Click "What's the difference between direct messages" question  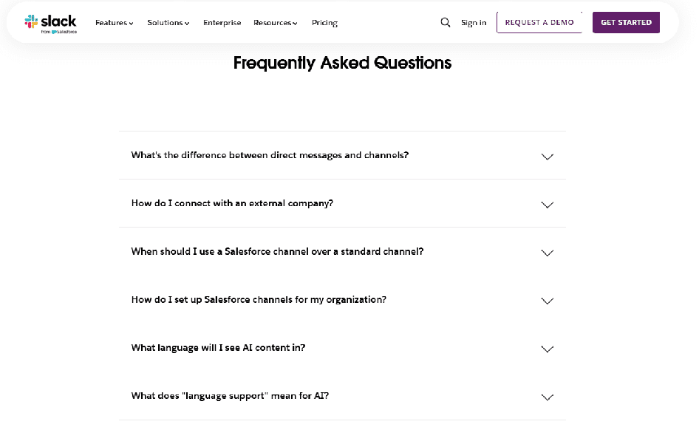(x=270, y=155)
